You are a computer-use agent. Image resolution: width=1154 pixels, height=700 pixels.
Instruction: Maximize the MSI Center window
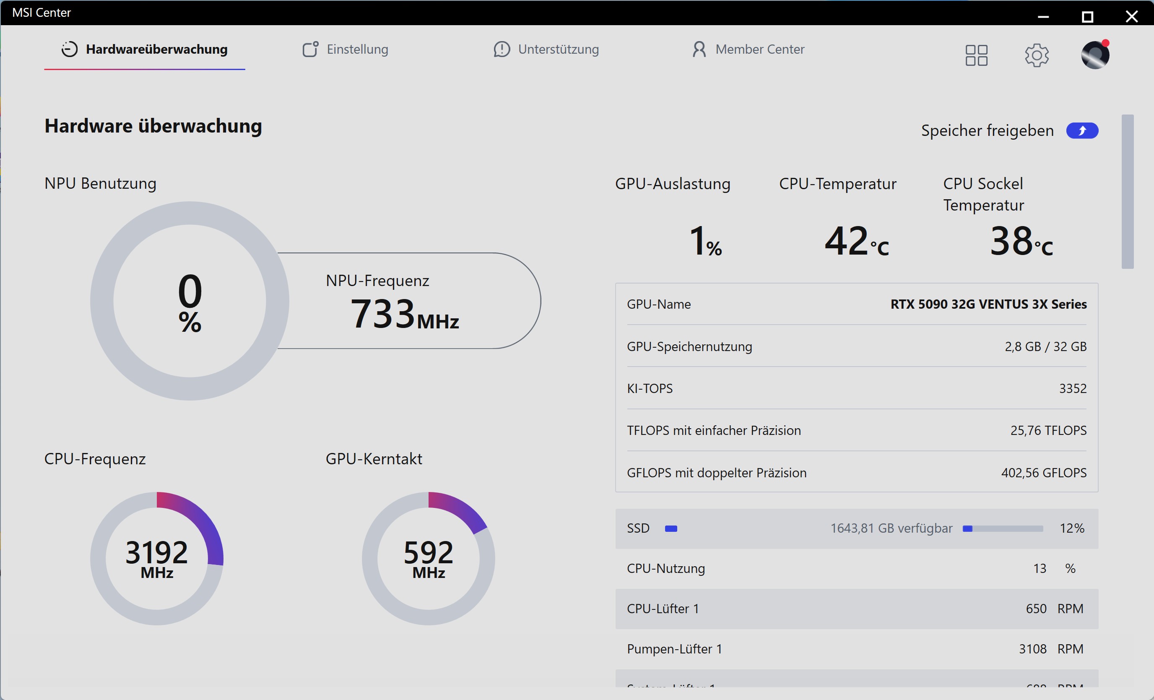click(x=1087, y=17)
